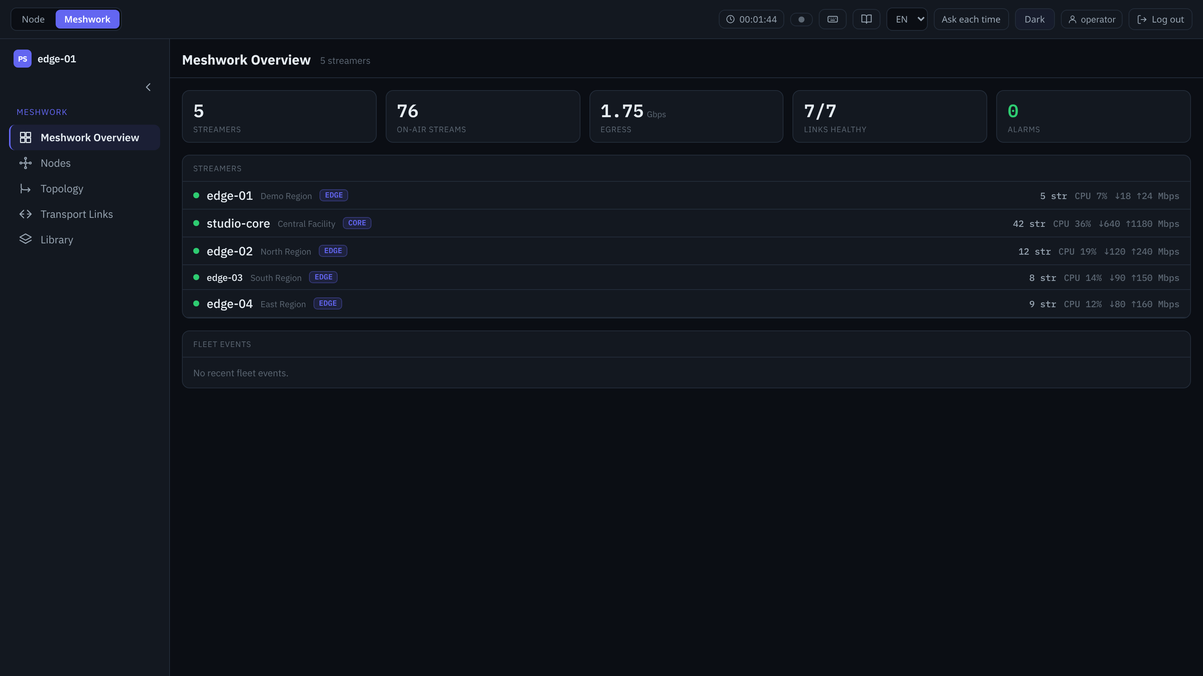1203x676 pixels.
Task: Click the No recent fleet events text
Action: pos(241,373)
